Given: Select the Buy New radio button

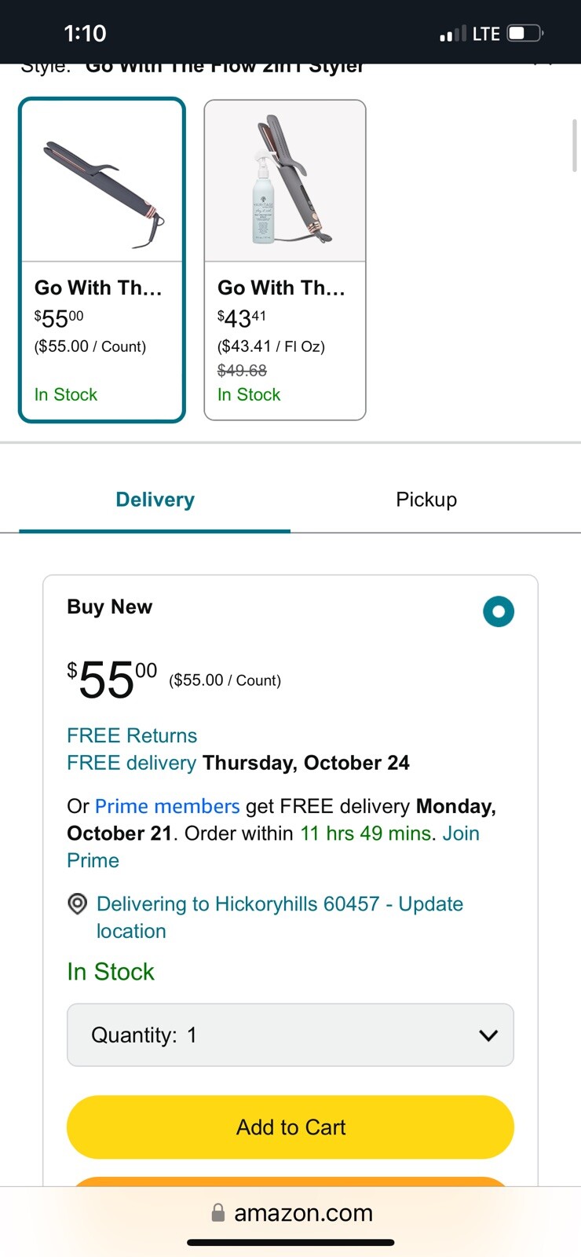Looking at the screenshot, I should tap(499, 611).
